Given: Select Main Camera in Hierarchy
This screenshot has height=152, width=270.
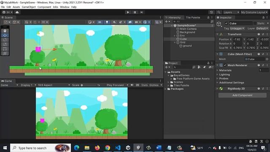Looking at the screenshot, I should pos(188,29).
